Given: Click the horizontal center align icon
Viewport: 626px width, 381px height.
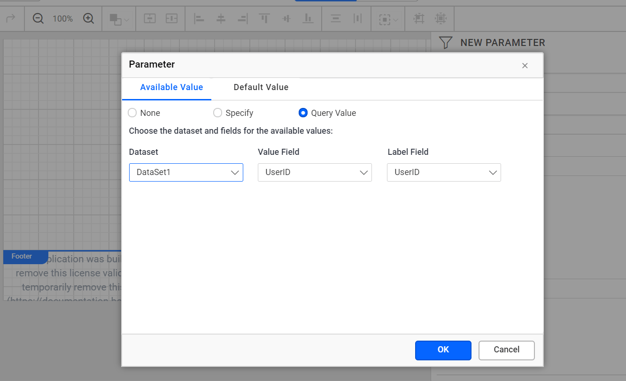Looking at the screenshot, I should coord(221,19).
